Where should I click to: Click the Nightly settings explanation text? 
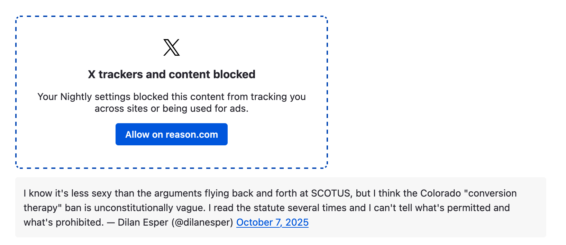coord(171,102)
